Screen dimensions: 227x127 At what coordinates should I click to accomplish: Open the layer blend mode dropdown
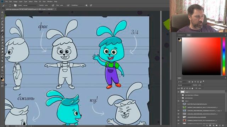click(184, 85)
